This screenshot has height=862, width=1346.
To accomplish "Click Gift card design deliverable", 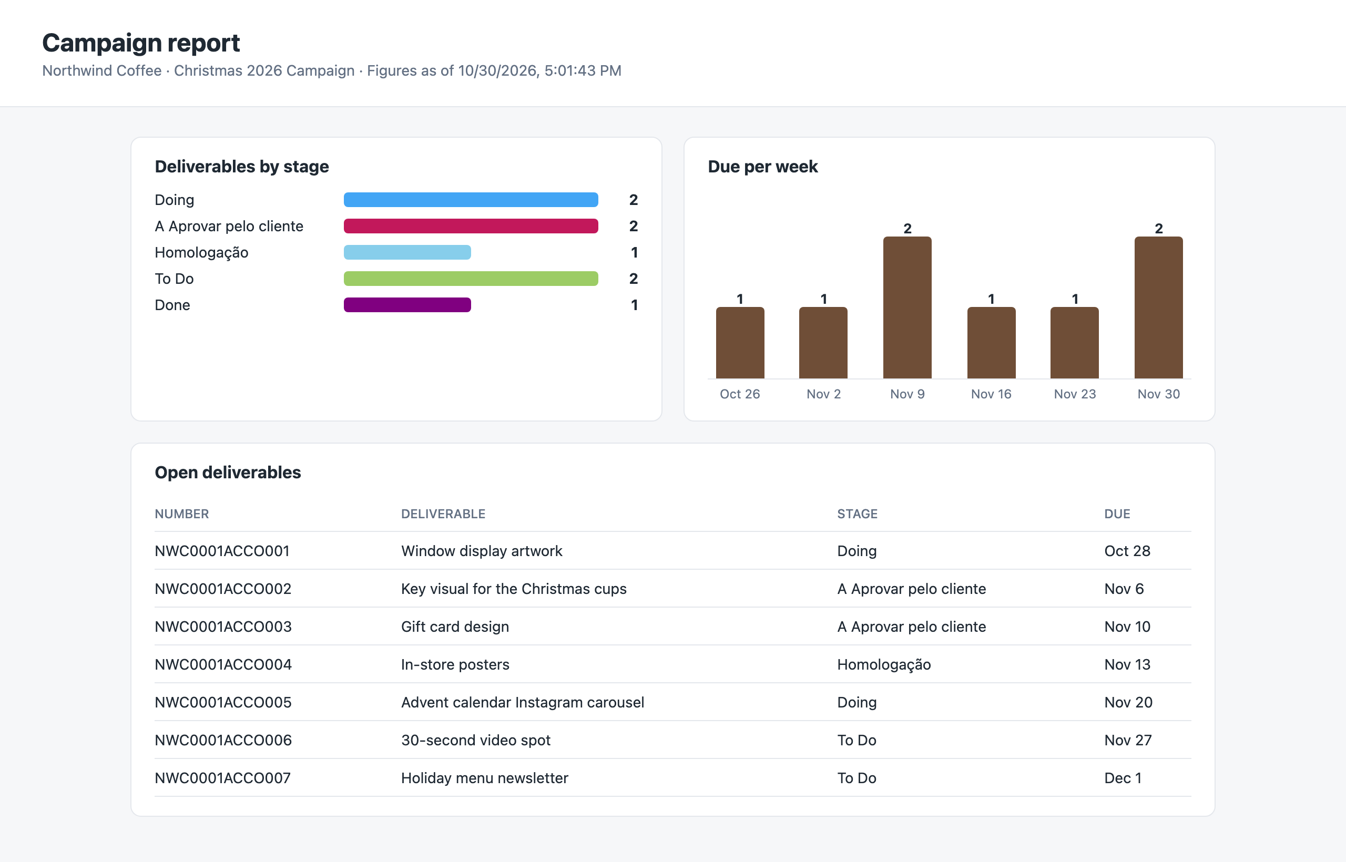I will tap(455, 627).
